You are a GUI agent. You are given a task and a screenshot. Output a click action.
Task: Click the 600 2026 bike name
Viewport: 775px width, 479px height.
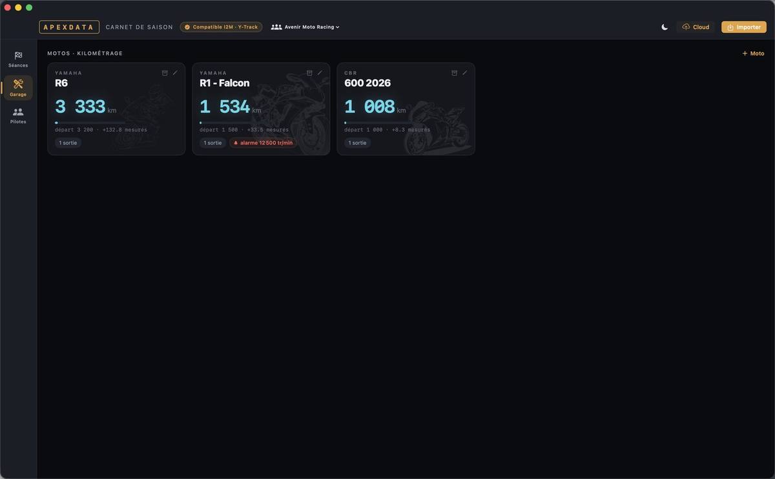point(367,83)
